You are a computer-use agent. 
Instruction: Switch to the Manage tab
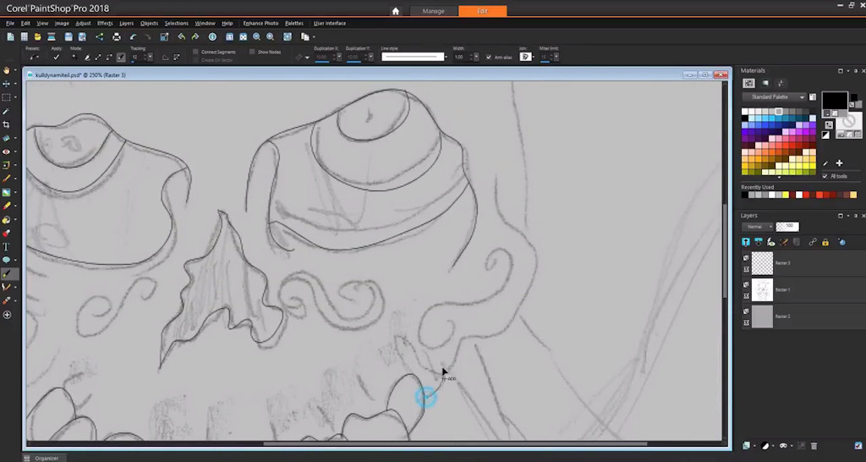434,11
